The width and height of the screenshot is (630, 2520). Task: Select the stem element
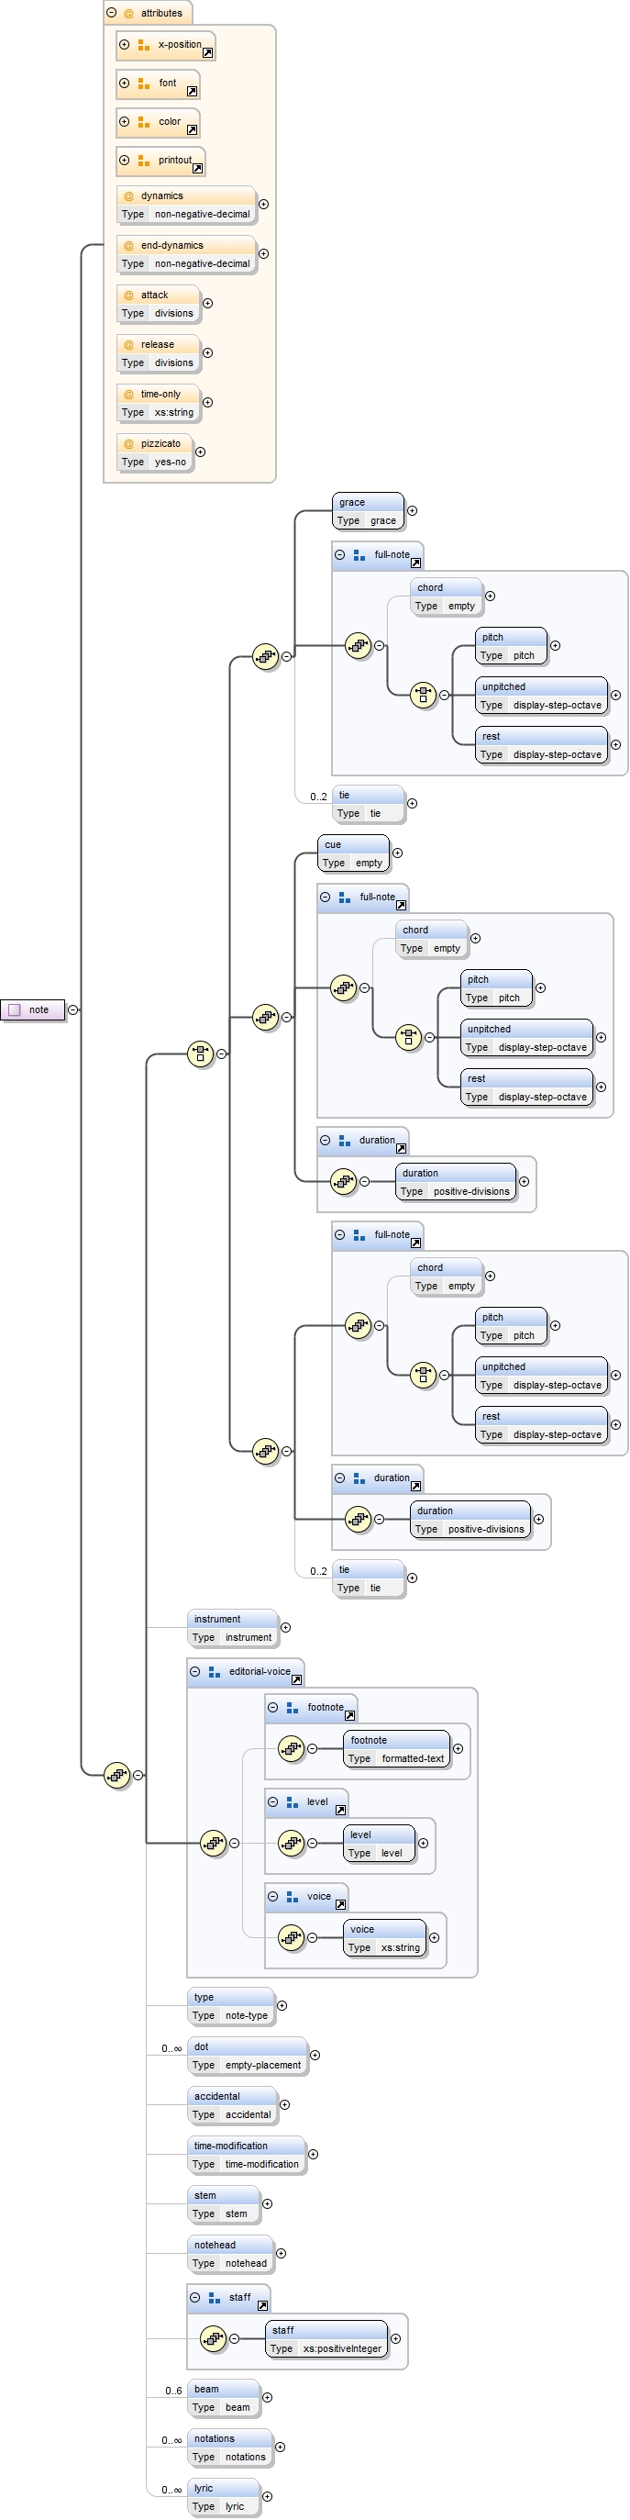pos(224,2204)
